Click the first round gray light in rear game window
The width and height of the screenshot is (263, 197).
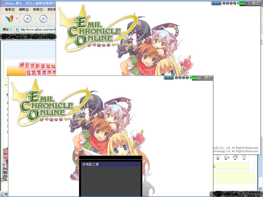point(224,3)
